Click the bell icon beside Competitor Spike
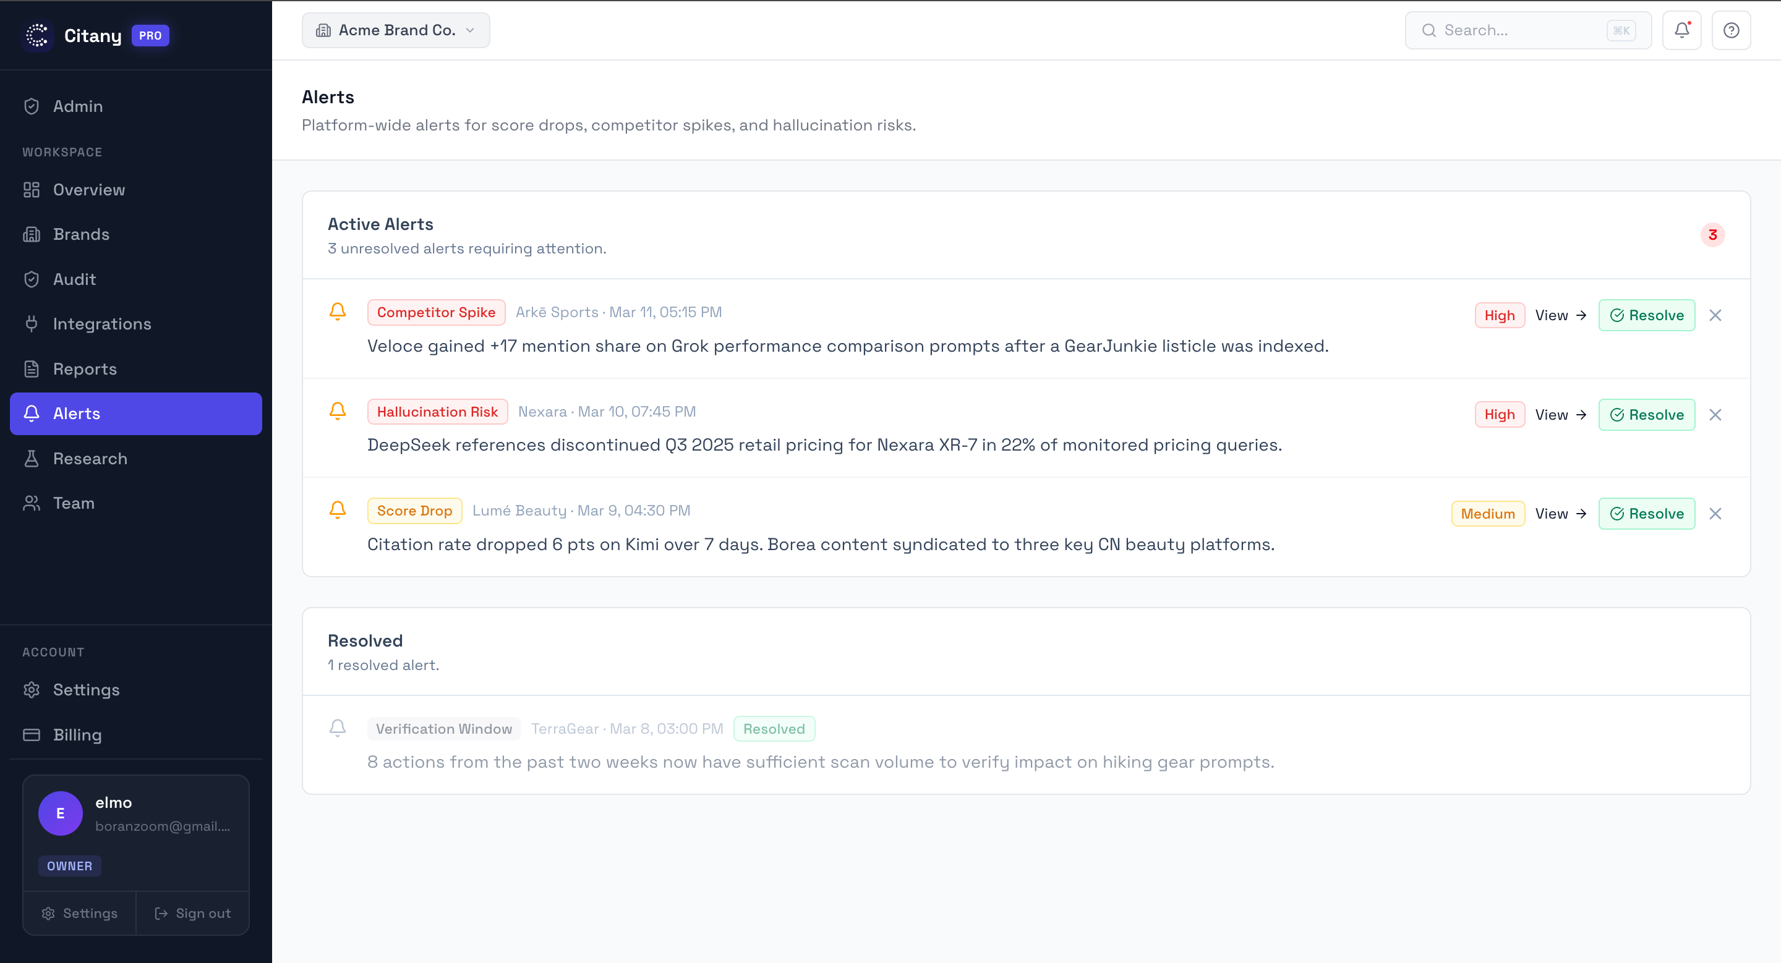 (338, 312)
